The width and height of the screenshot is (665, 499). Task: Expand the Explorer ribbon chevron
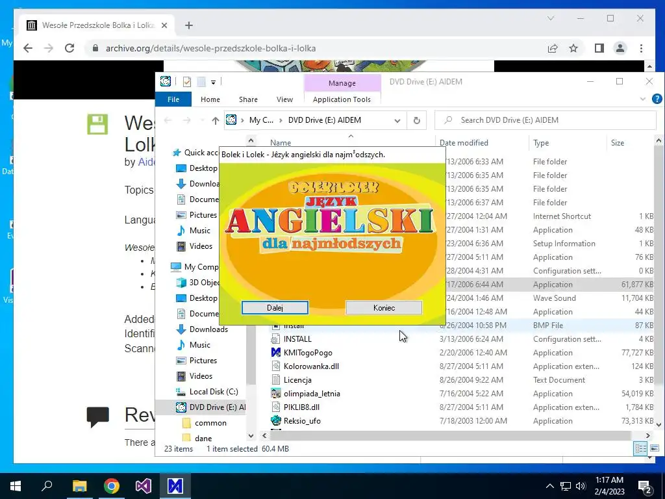[x=642, y=99]
